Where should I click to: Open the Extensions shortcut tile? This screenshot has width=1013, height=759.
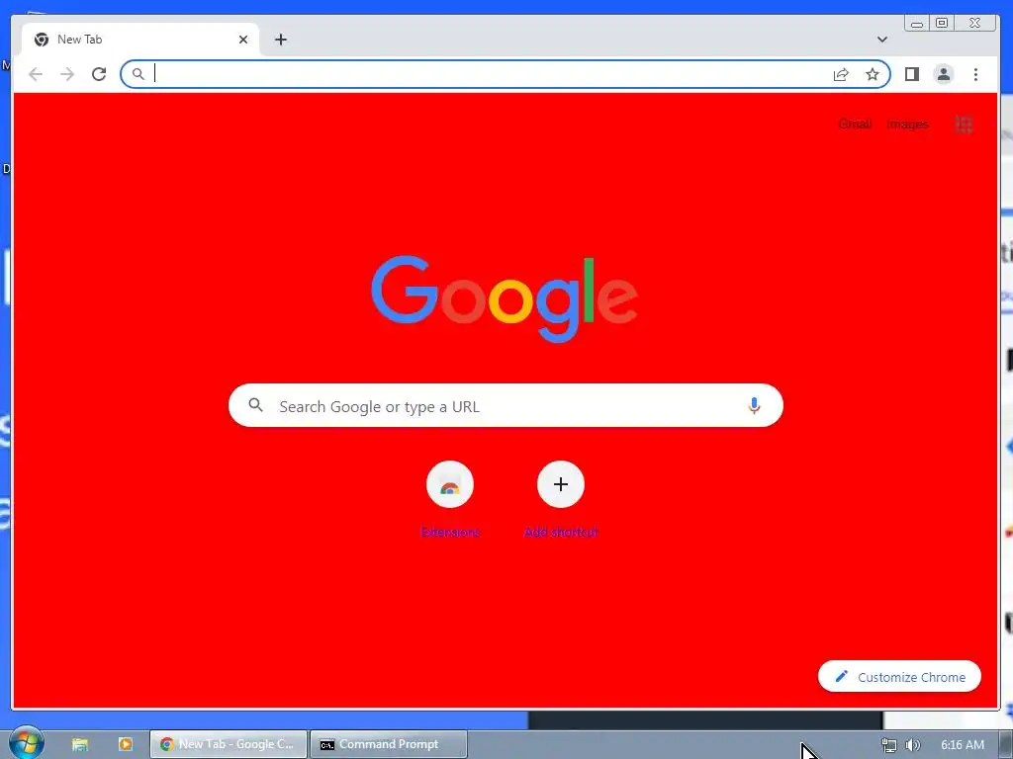(450, 484)
